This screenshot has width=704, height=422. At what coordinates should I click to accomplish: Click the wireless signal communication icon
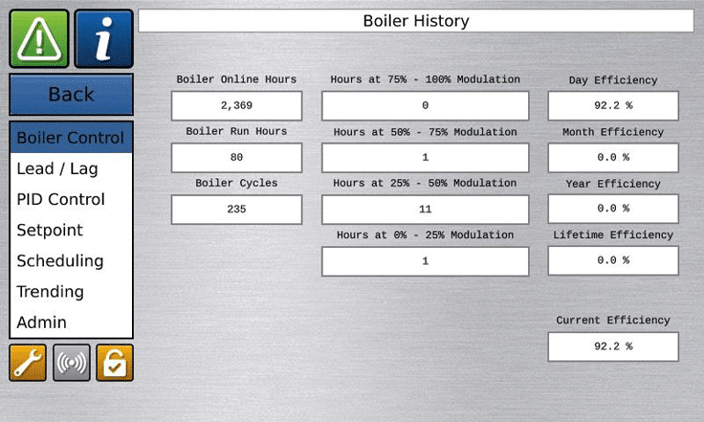tap(71, 362)
